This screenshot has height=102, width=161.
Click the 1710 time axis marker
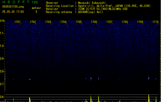(155, 22)
